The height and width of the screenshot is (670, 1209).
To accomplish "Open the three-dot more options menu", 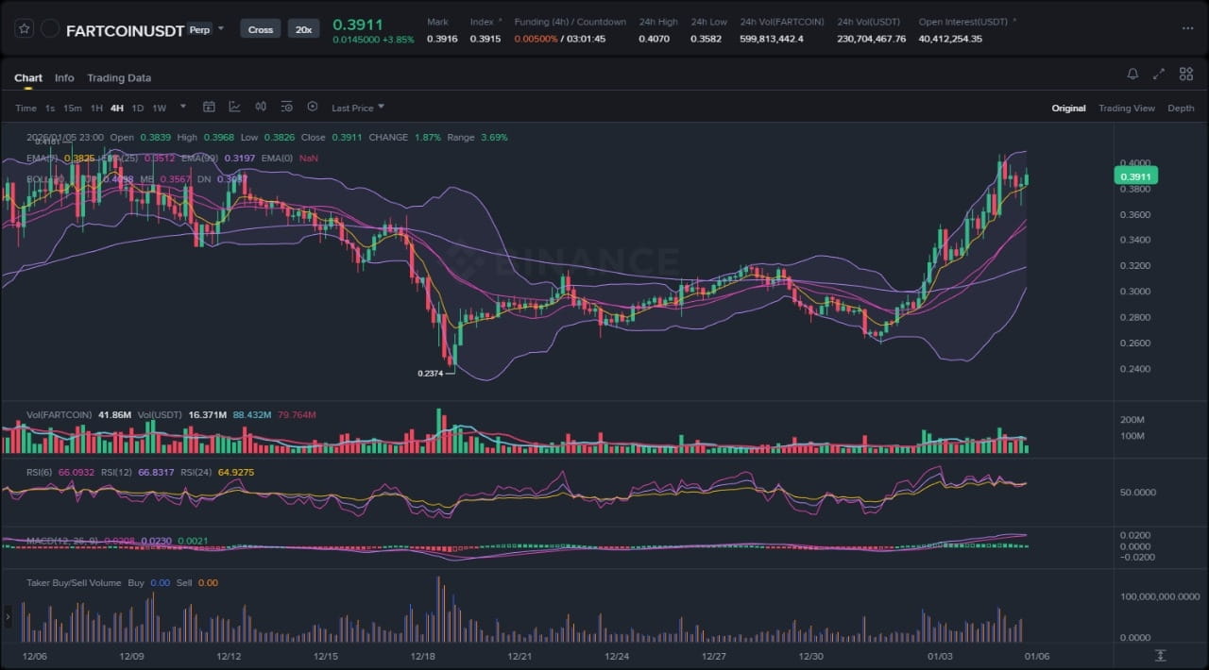I will pos(1187,29).
